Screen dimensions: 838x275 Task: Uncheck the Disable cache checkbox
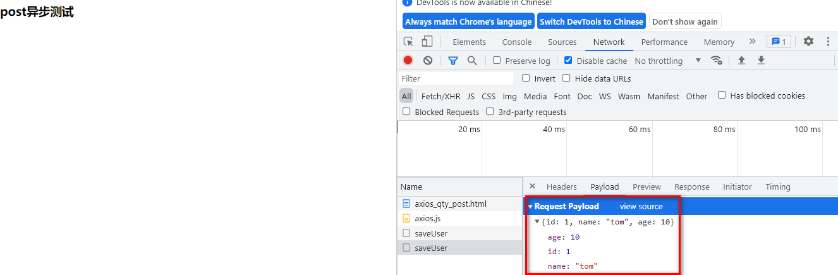tap(568, 61)
